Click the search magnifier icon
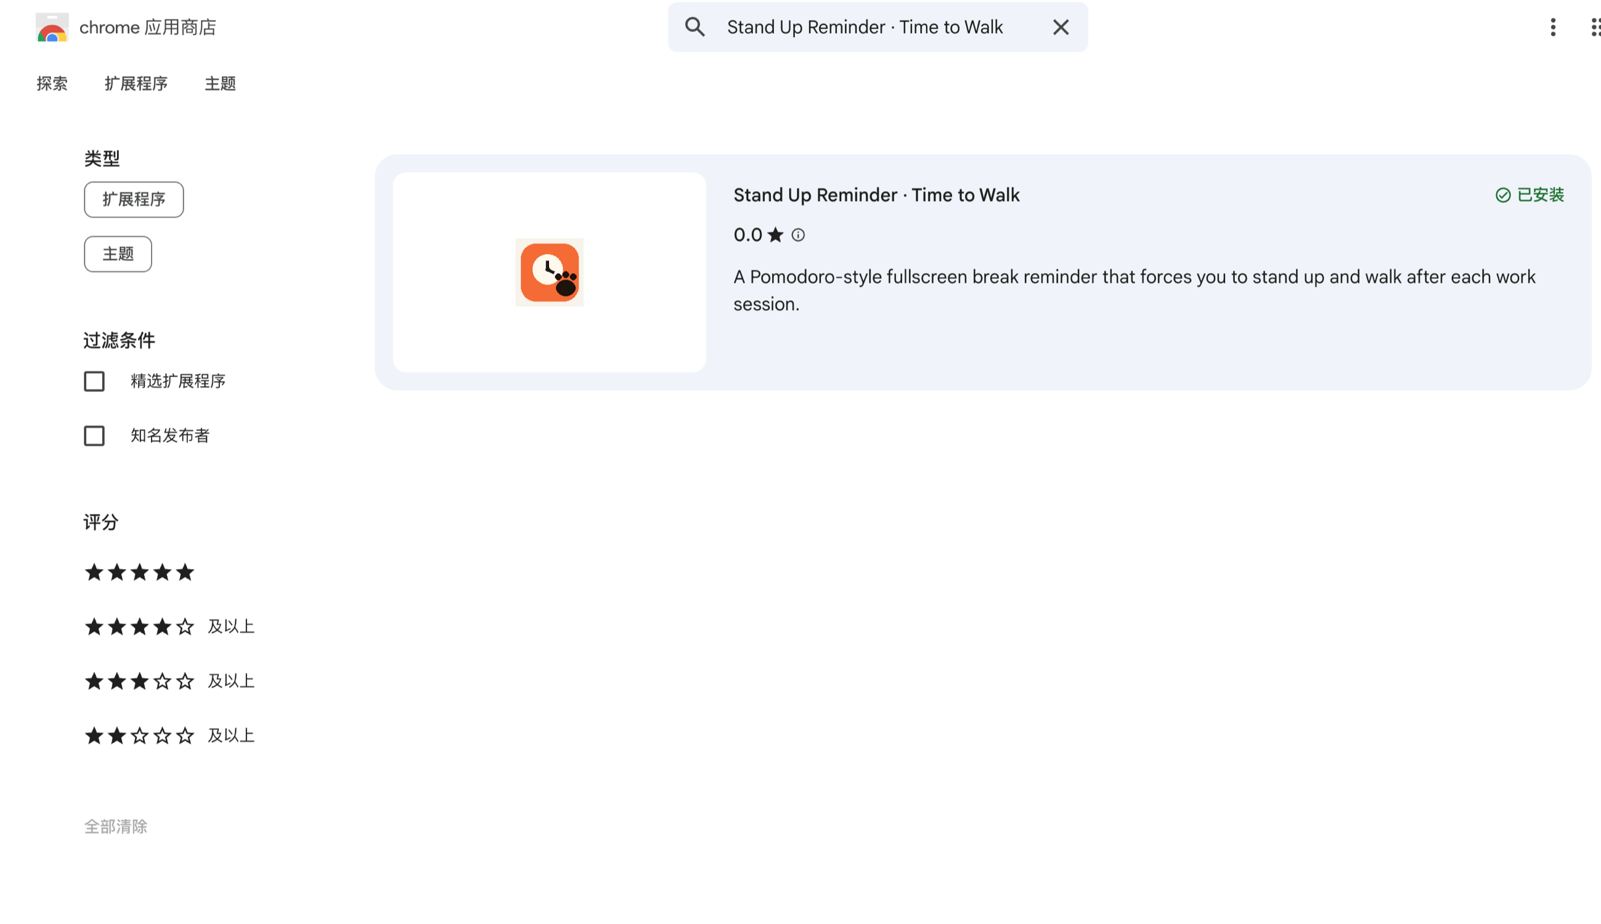This screenshot has height=924, width=1601. click(695, 27)
